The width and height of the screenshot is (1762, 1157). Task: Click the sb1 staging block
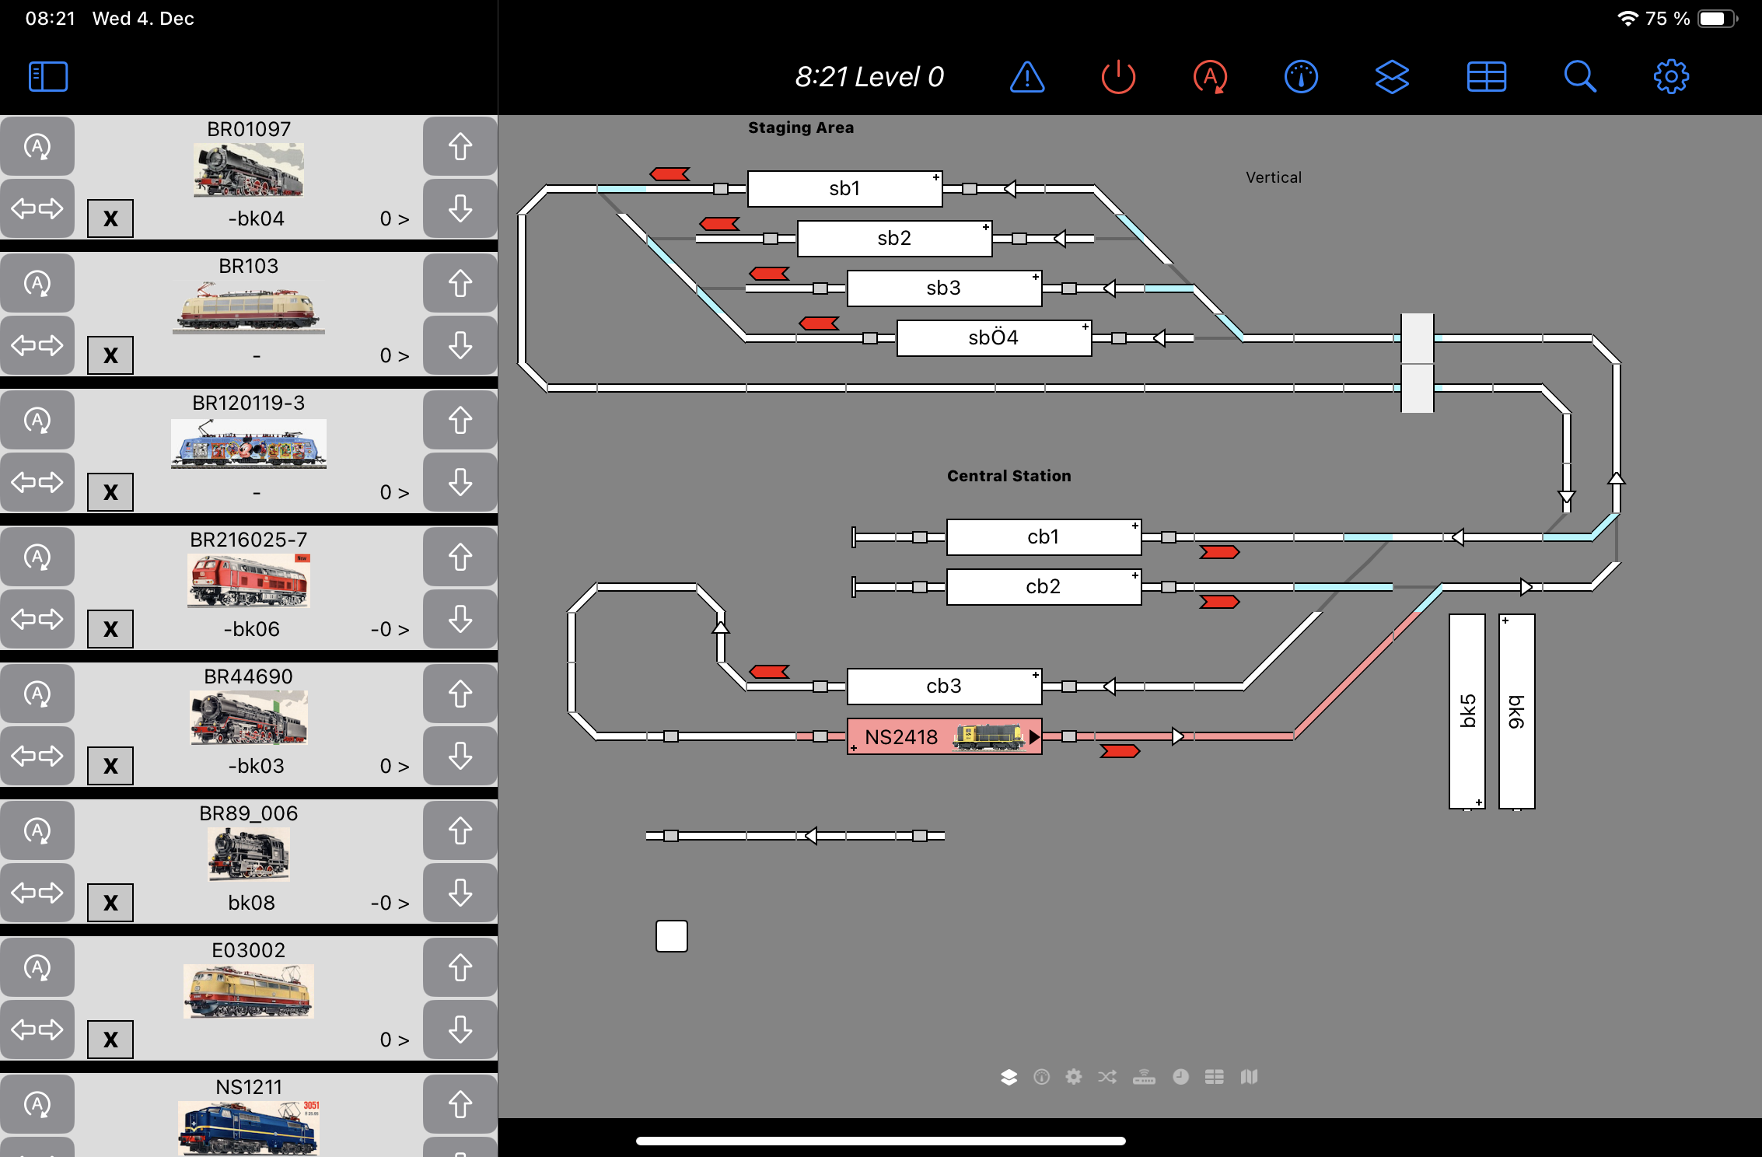(844, 189)
